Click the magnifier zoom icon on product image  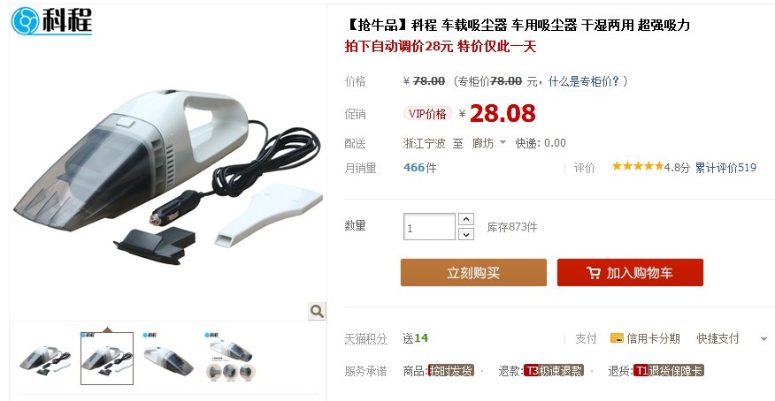(x=317, y=311)
